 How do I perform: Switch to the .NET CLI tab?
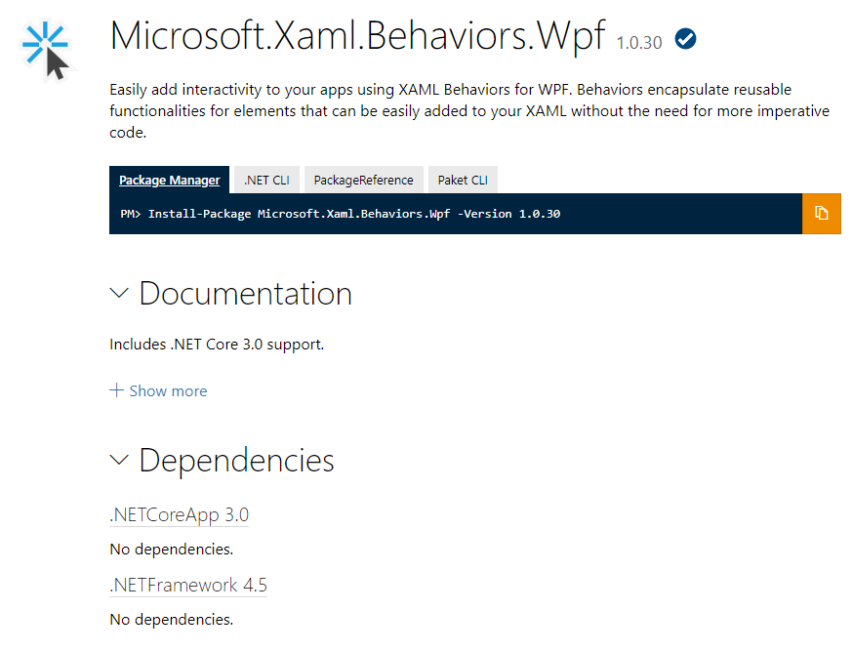(x=265, y=180)
